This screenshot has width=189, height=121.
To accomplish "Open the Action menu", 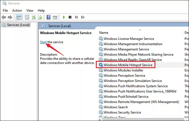I will (17, 11).
